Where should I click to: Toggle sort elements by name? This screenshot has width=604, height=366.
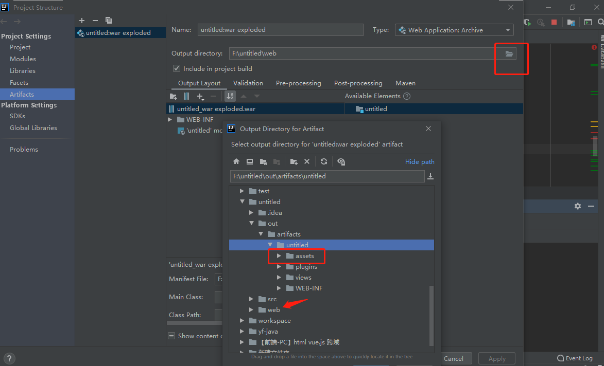230,96
